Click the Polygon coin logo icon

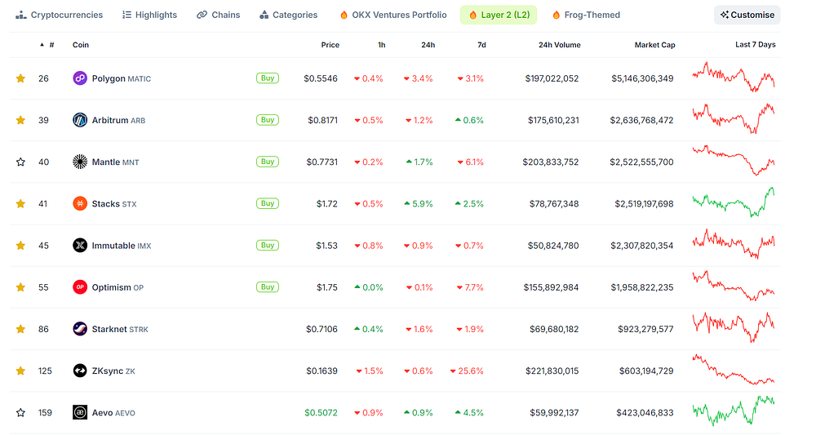pyautogui.click(x=80, y=78)
